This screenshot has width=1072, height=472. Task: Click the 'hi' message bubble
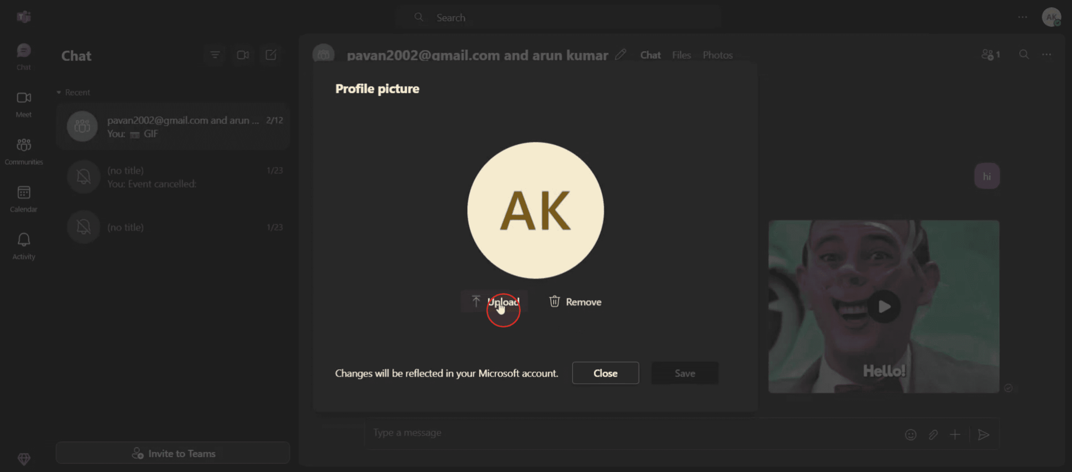987,176
